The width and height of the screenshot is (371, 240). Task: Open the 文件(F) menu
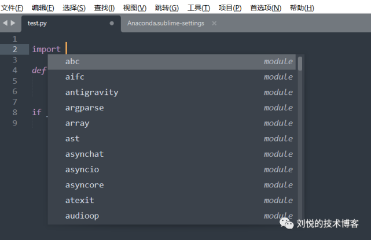[x=12, y=8]
